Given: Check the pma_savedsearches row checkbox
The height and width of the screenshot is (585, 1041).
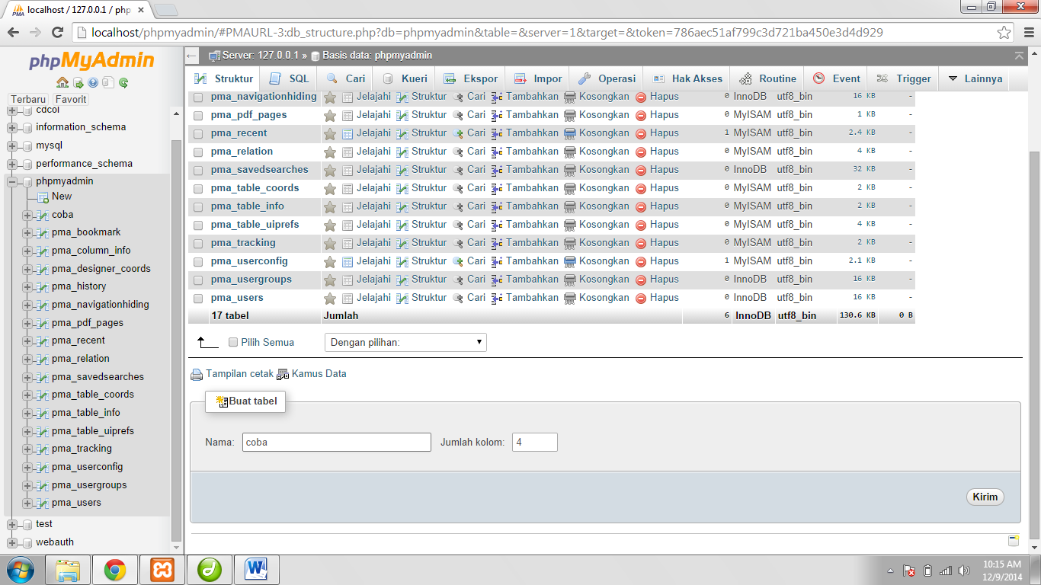Looking at the screenshot, I should pos(198,171).
